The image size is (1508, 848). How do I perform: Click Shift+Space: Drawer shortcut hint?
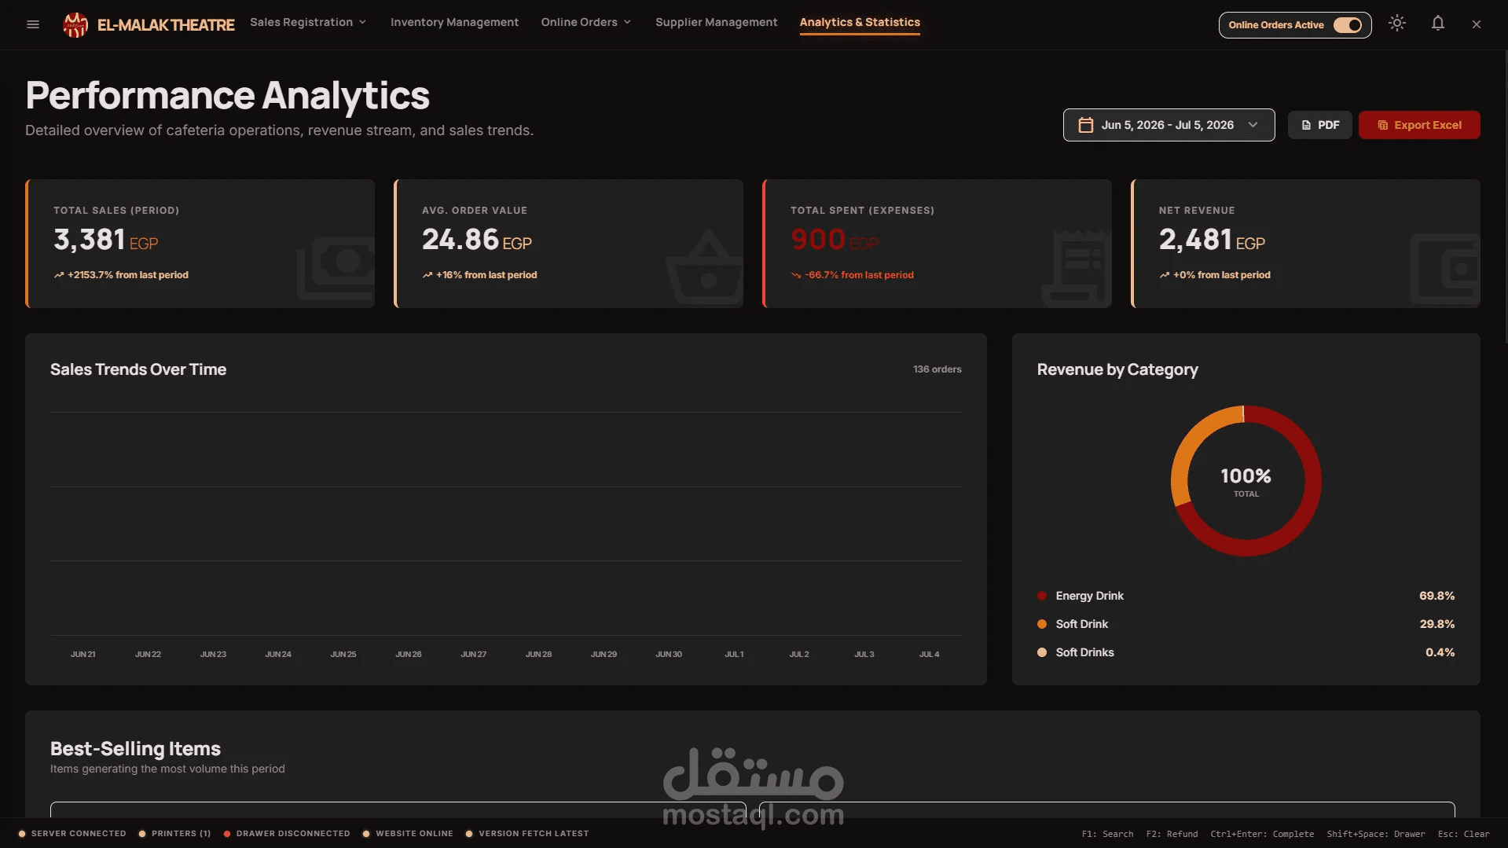click(x=1376, y=834)
